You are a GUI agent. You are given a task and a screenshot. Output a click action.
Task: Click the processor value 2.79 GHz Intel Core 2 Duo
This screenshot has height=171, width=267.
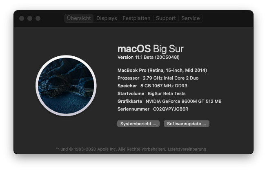pos(171,78)
